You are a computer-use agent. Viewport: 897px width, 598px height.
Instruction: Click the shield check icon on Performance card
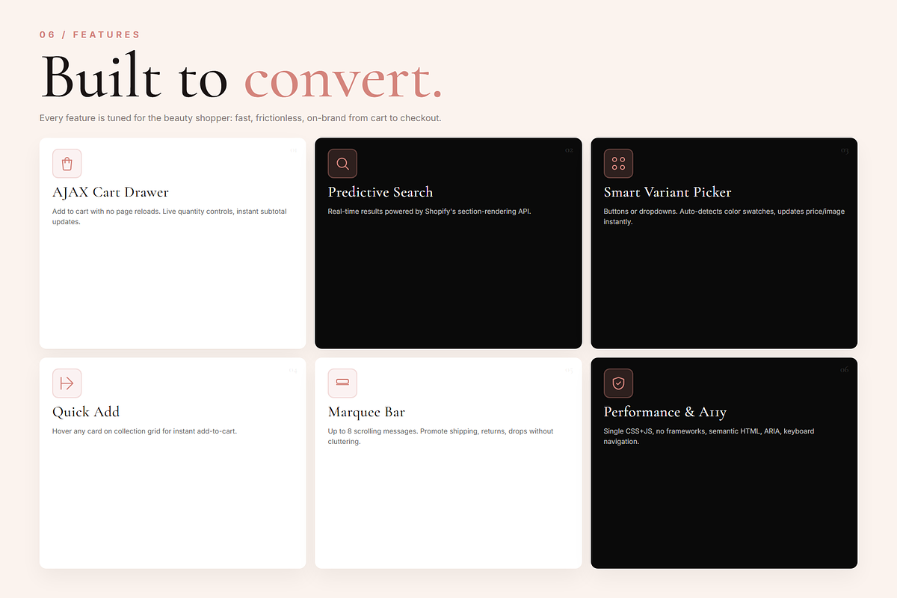(618, 383)
